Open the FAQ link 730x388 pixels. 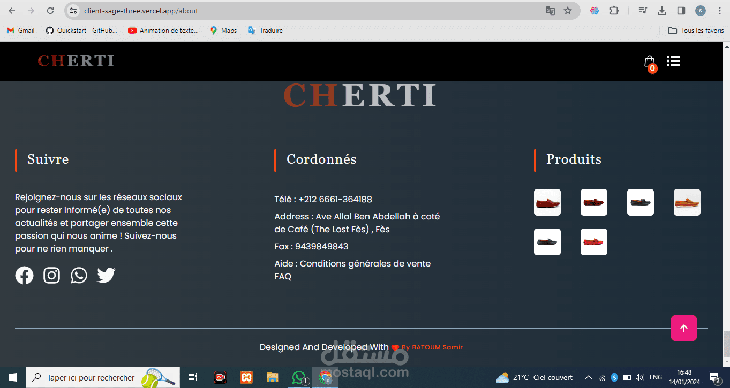(283, 276)
